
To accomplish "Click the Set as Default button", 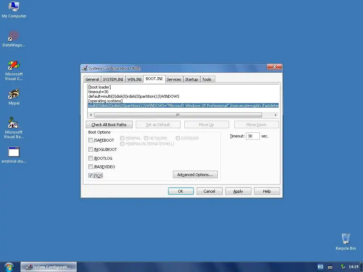I will pos(158,125).
